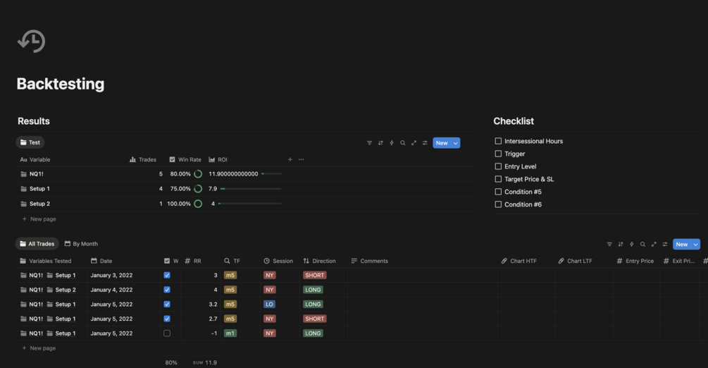Viewport: 708px width, 368px height.
Task: Expand trades database to full page
Action: coord(654,244)
